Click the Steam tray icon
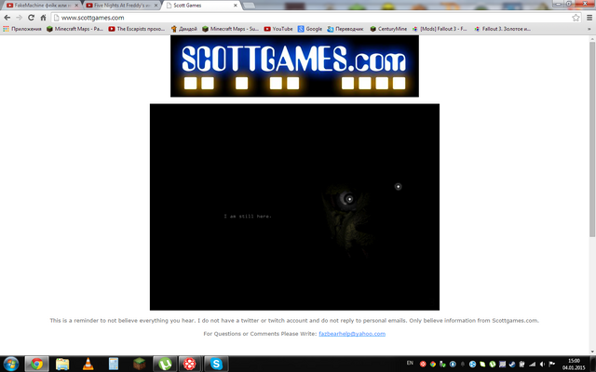The width and height of the screenshot is (596, 372). click(512, 364)
